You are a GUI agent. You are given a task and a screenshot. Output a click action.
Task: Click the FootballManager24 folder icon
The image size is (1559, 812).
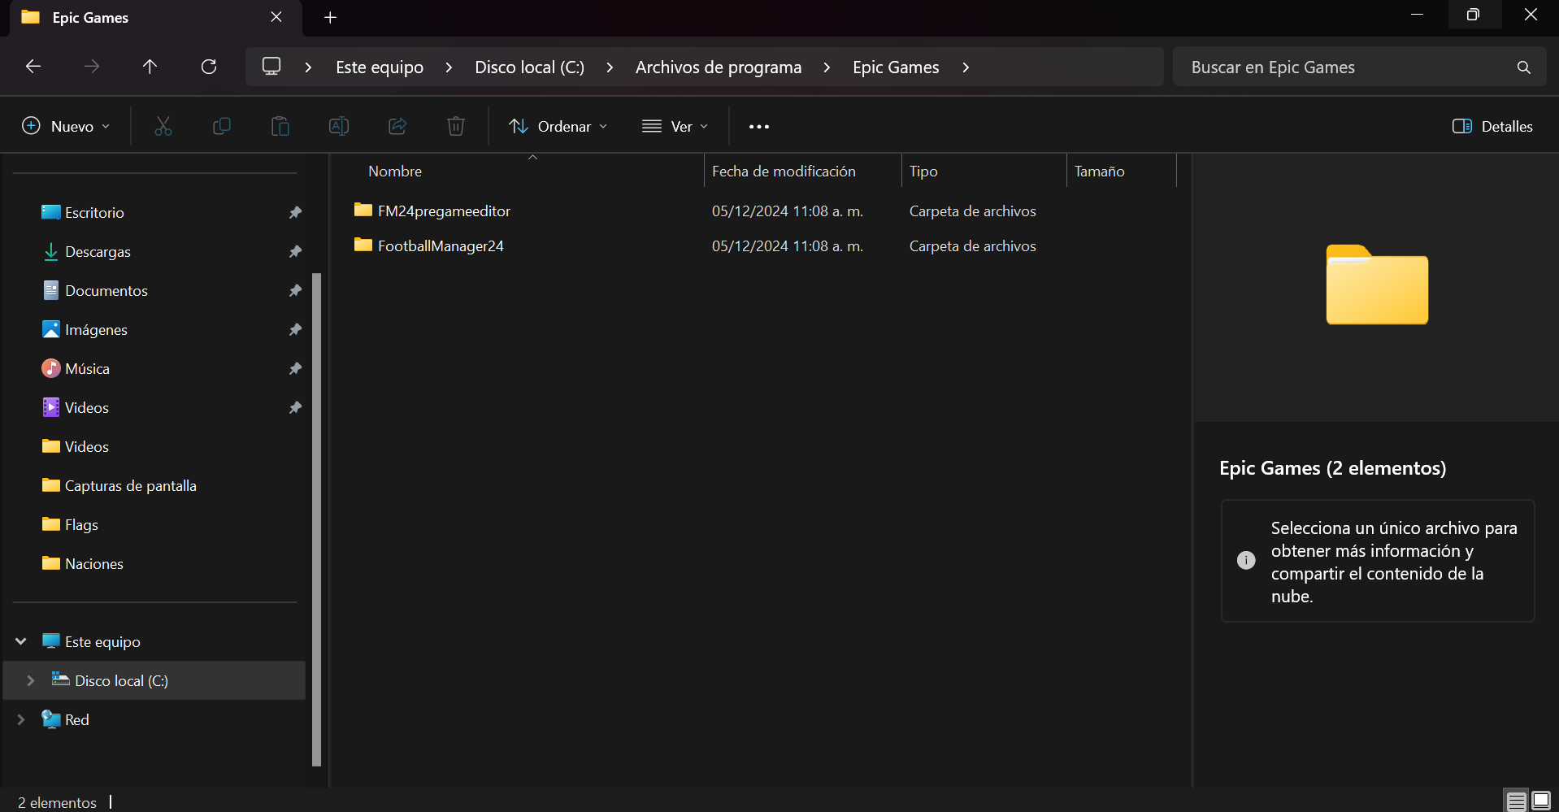[363, 245]
